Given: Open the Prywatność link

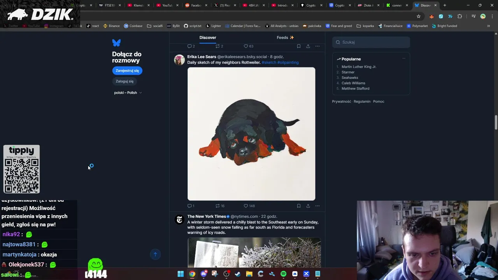Looking at the screenshot, I should [341, 101].
